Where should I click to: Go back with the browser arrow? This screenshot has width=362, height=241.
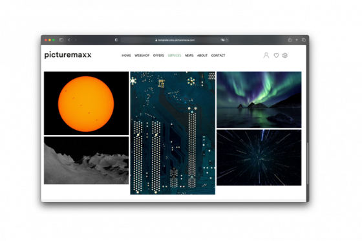point(69,40)
